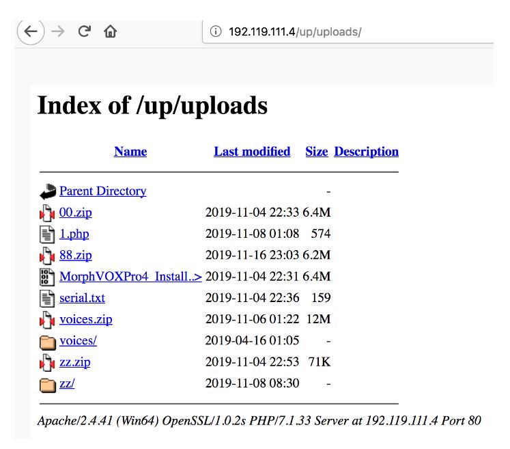Sort listing by Last modified column
This screenshot has height=449, width=510.
click(252, 152)
